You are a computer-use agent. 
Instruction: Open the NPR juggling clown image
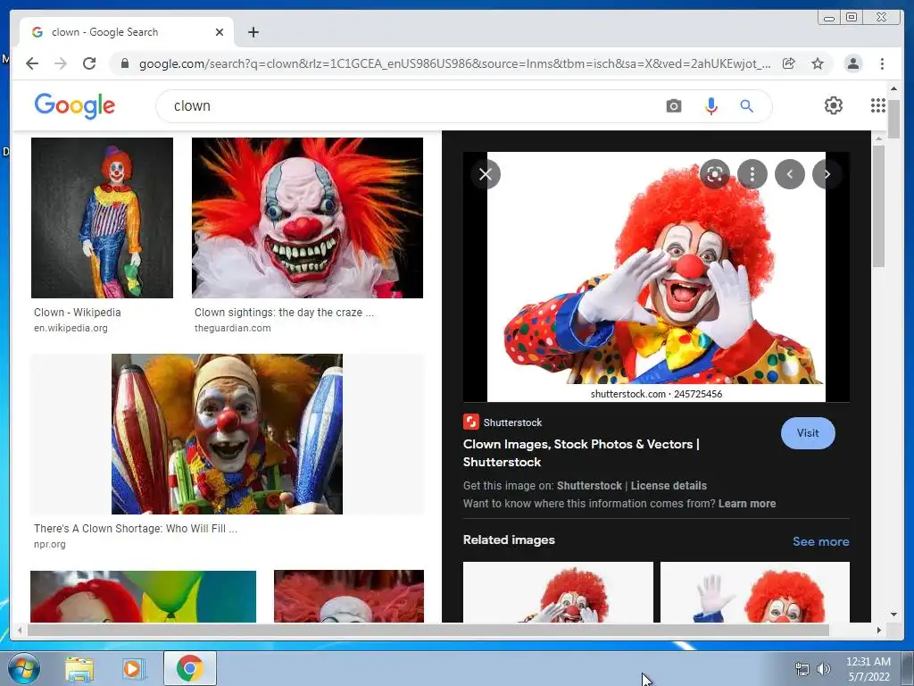coord(227,434)
